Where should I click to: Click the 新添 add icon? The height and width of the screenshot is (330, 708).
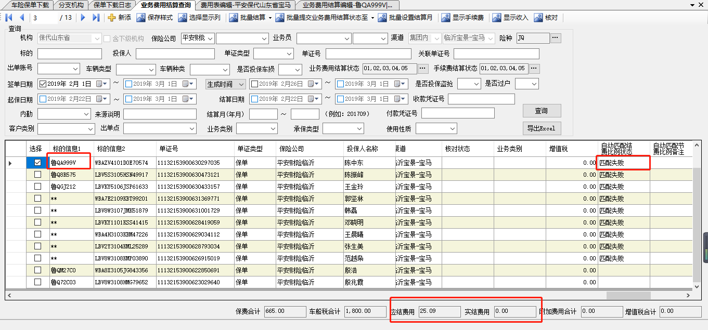[x=112, y=18]
